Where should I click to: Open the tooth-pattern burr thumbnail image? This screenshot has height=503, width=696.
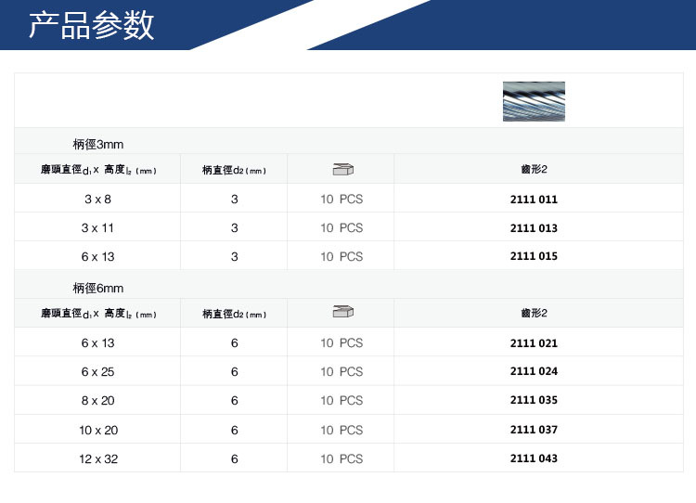[x=534, y=101]
